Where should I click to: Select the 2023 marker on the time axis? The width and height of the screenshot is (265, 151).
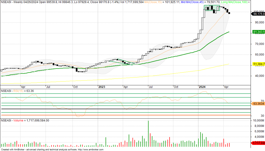[x=102, y=87]
